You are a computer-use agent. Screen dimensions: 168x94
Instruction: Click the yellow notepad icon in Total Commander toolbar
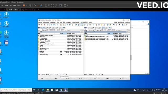tap(102, 25)
